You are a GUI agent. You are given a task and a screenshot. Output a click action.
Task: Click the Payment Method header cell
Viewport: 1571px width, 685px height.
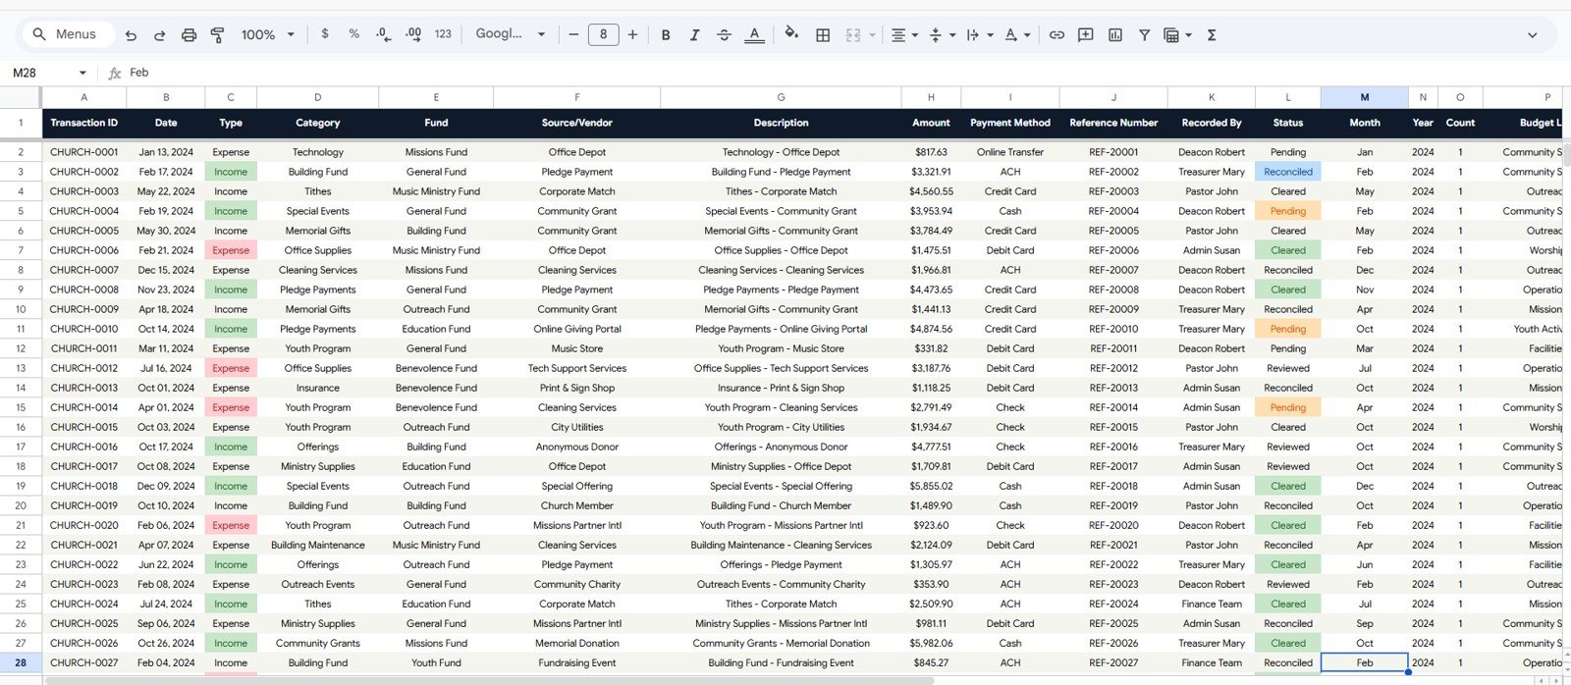pos(1010,123)
